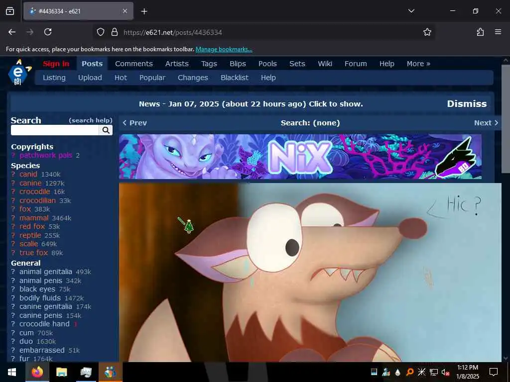Open the Forum navigation item
The width and height of the screenshot is (510, 382).
point(356,64)
